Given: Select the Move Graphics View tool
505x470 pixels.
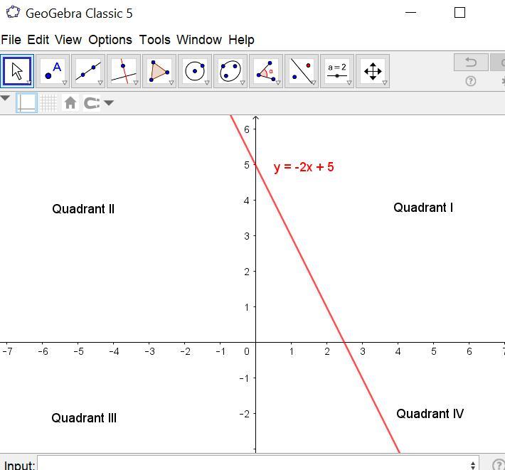Looking at the screenshot, I should 373,71.
